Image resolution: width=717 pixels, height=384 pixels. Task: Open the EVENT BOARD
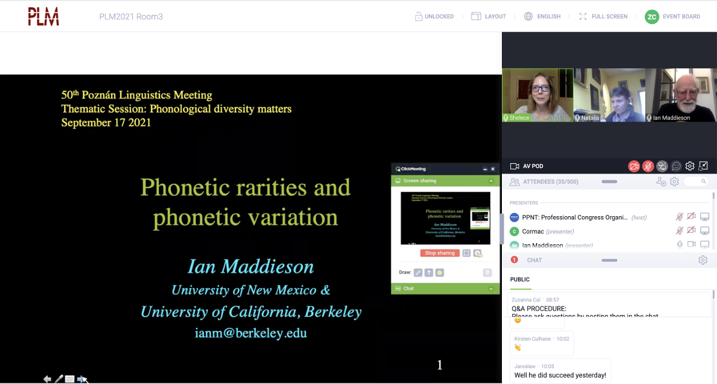(x=673, y=17)
